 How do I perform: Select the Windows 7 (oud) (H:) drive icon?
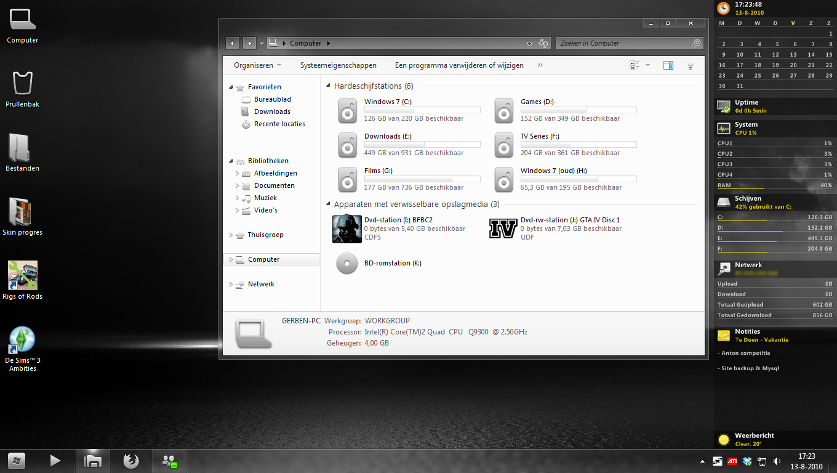click(x=504, y=180)
